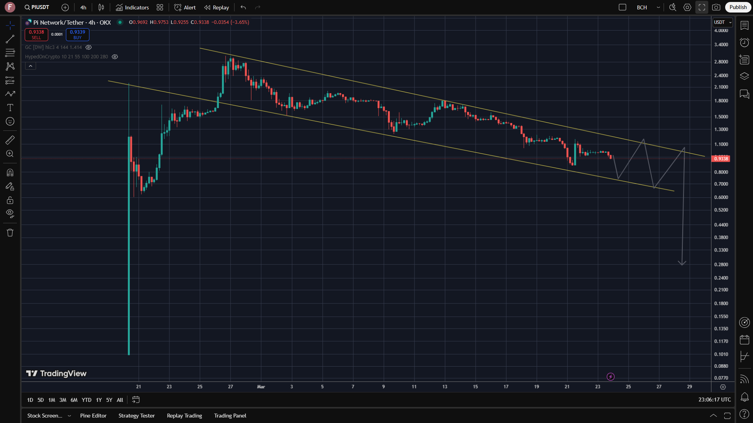Select the chart layout grid
Image resolution: width=753 pixels, height=423 pixels.
pyautogui.click(x=622, y=7)
